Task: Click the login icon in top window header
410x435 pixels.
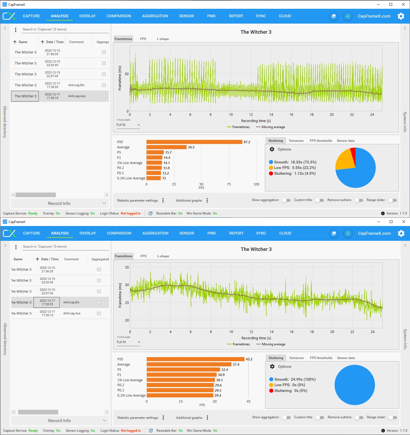Action: 348,16
